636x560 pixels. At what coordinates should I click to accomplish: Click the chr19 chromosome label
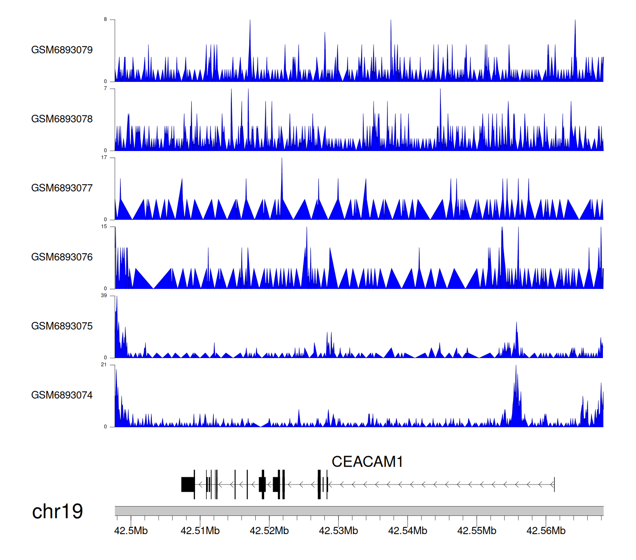coord(57,511)
